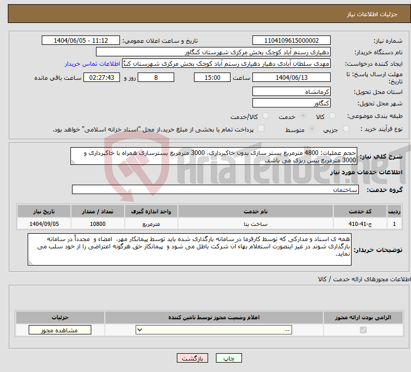
Task: Click the تاریخ نیاز column header
Action: coord(44,211)
